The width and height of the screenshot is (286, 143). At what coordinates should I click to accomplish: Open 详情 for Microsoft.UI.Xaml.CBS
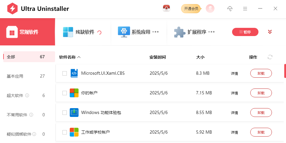tap(234, 74)
